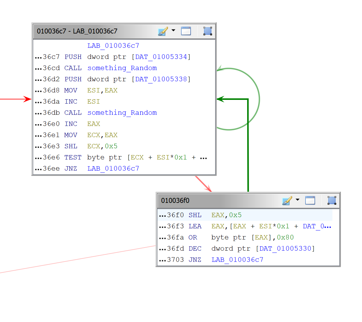Set background color of the LAB_010036c7 block
This screenshot has width=362, height=322.
pyautogui.click(x=163, y=31)
